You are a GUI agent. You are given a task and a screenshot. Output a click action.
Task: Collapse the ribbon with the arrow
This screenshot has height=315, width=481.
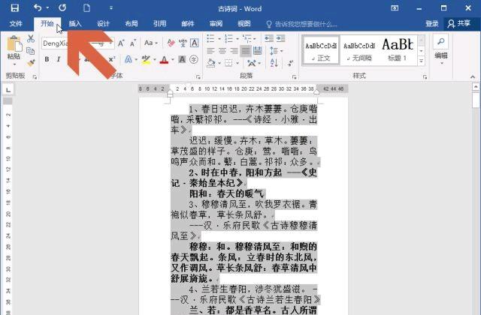pyautogui.click(x=473, y=76)
